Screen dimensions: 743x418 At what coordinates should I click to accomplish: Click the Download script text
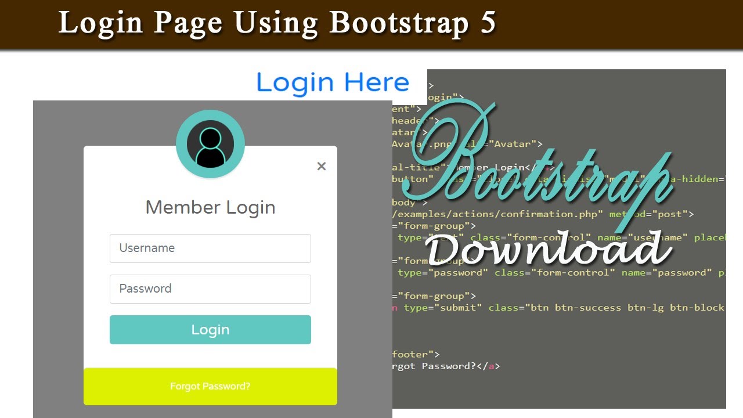pyautogui.click(x=549, y=248)
